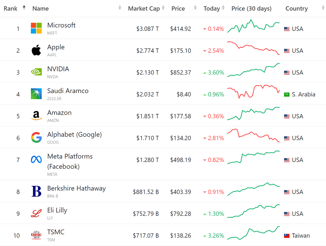Click the Microsoft logo icon
326x246 pixels.
[x=36, y=28]
